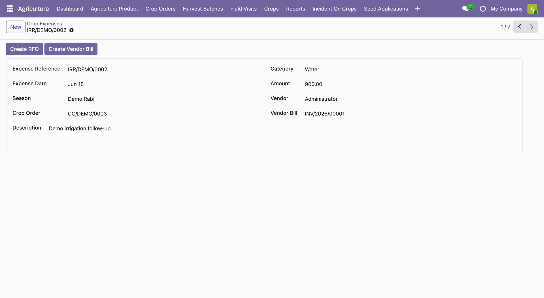This screenshot has height=298, width=544.
Task: Open the Reports menu
Action: (x=296, y=9)
